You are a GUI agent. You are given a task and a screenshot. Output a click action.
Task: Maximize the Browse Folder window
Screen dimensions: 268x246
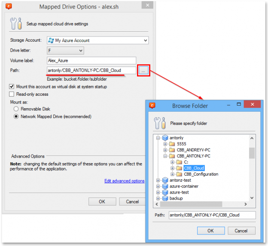click(x=239, y=104)
